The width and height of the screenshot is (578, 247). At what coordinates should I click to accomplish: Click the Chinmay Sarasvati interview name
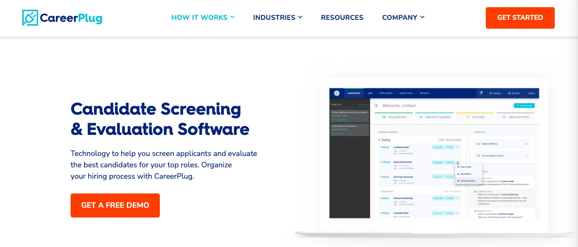(x=403, y=177)
